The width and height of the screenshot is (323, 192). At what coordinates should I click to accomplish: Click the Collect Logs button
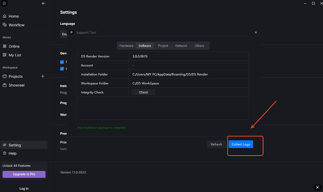coord(241,144)
